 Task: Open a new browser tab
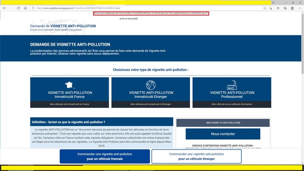pyautogui.click(x=273, y=3)
